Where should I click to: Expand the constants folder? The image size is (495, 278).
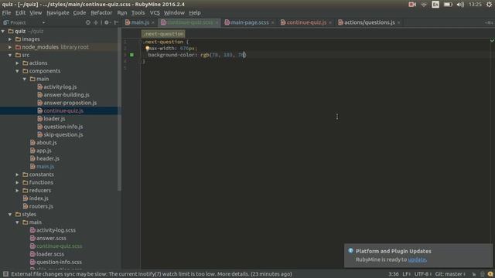click(17, 175)
